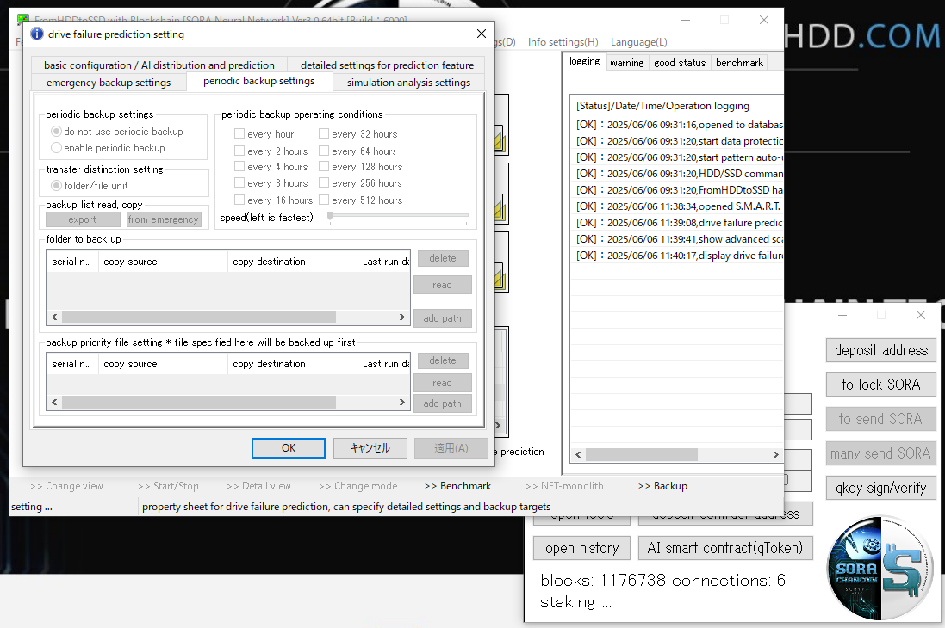Click 'deposit address' in SORA wallet window
Screen dimensions: 945x628
pyautogui.click(x=881, y=350)
